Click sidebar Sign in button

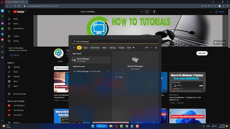click(14, 55)
